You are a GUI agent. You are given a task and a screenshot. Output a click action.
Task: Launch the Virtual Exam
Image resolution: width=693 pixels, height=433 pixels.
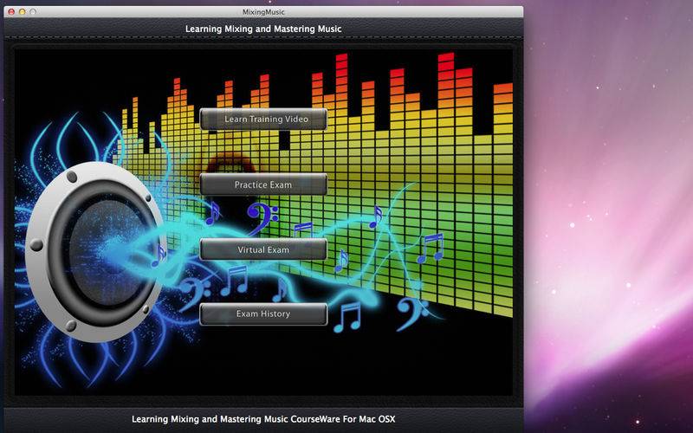tap(263, 249)
